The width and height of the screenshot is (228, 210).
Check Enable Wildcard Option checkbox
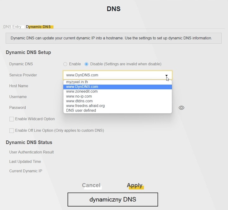(x=12, y=119)
